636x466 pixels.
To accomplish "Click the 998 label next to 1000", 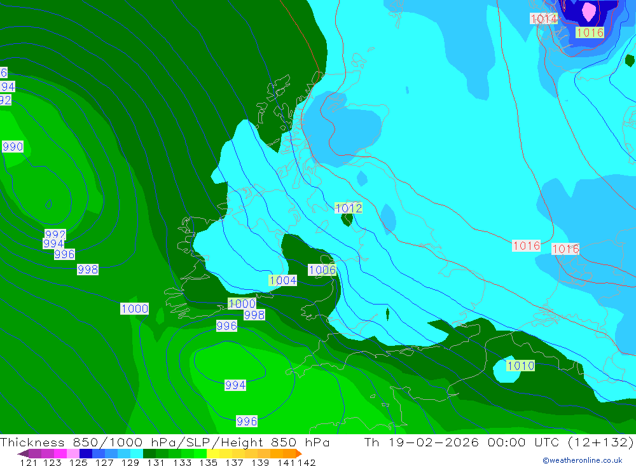I will (x=254, y=315).
